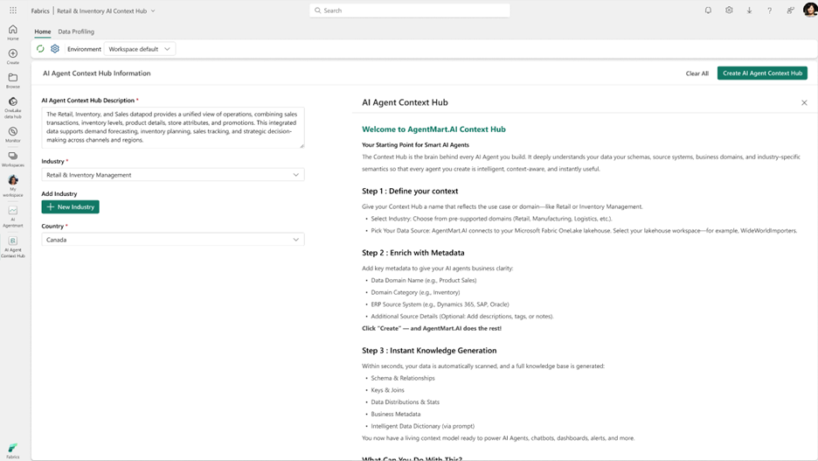
Task: Open the Country dropdown
Action: (x=173, y=240)
